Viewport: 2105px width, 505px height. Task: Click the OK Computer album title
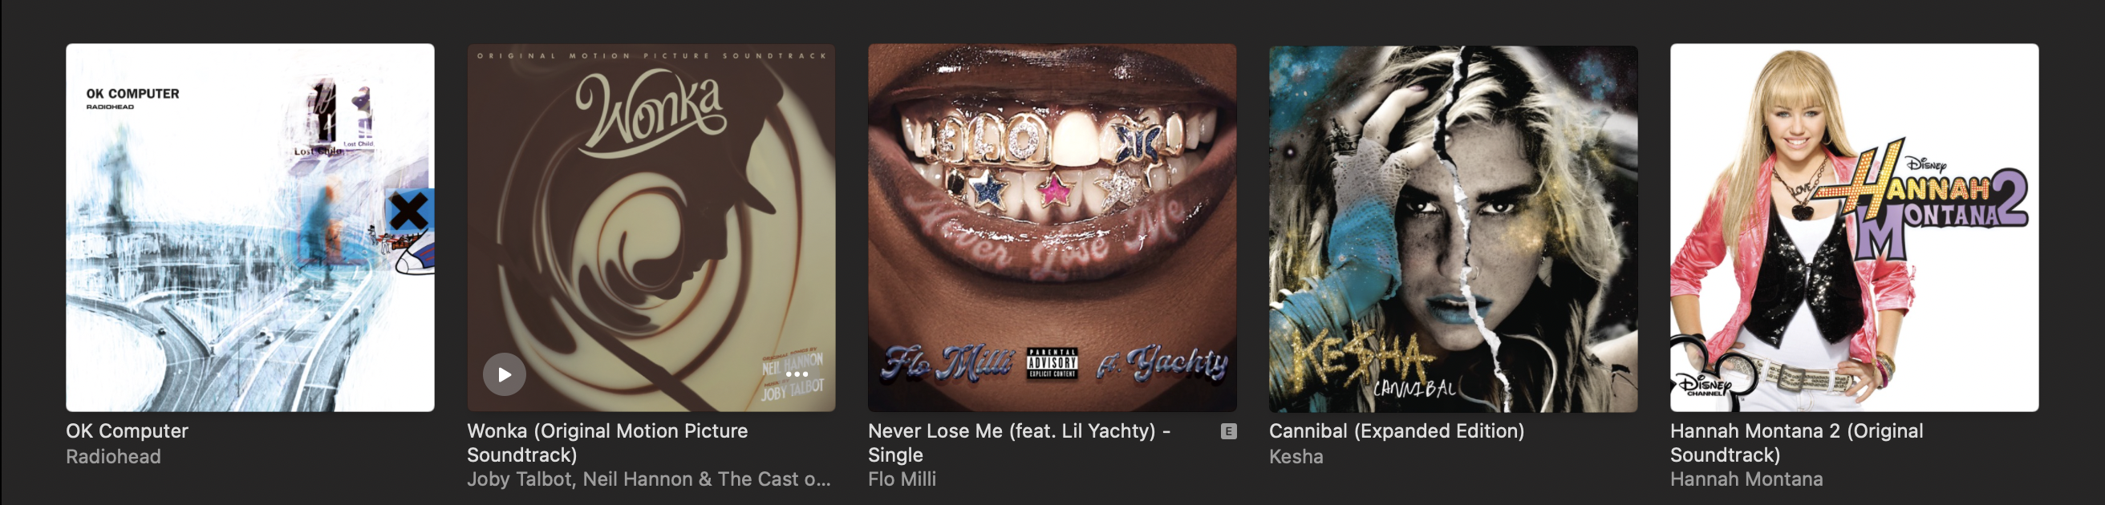[128, 431]
